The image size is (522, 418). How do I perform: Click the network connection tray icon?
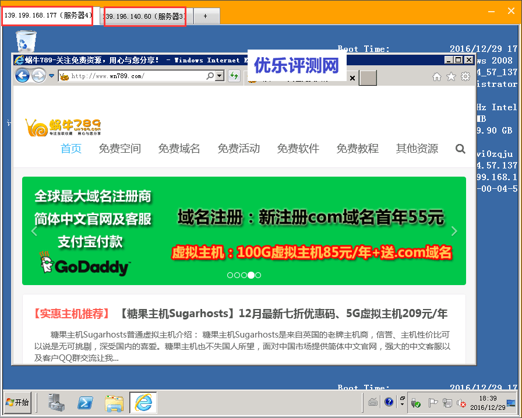point(447,403)
